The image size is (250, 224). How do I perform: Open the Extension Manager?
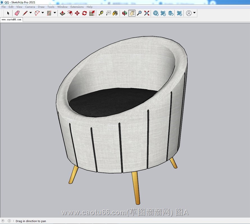tap(179, 13)
